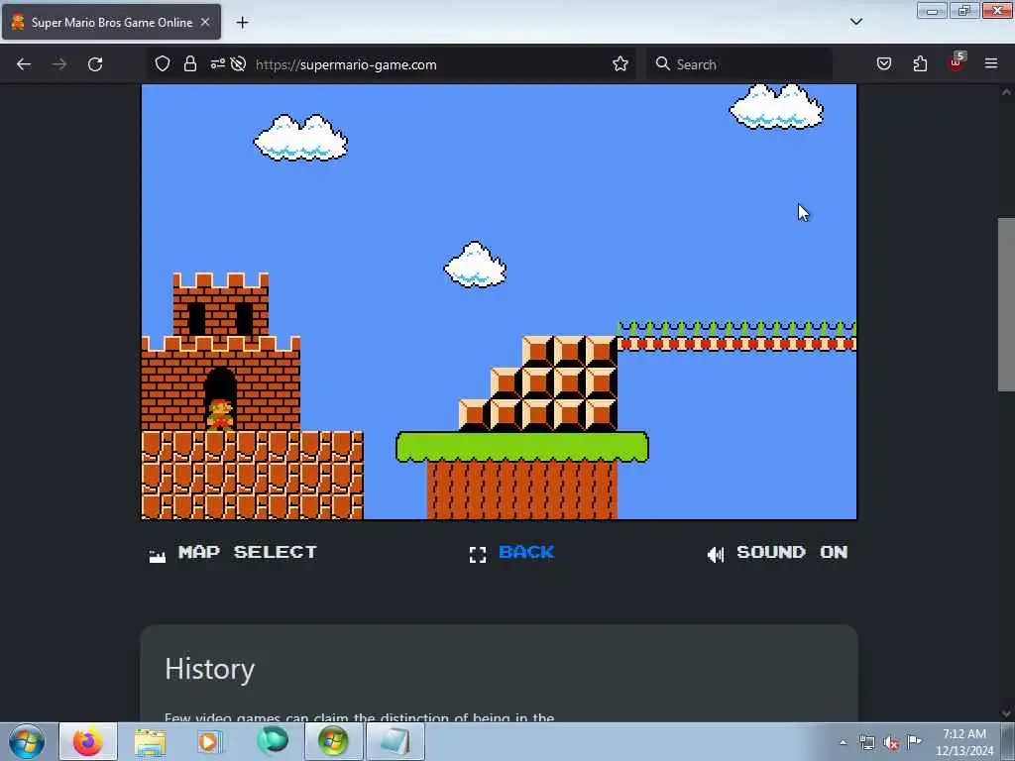The height and width of the screenshot is (761, 1015).
Task: Open the notepad-like taskbar app
Action: click(395, 741)
